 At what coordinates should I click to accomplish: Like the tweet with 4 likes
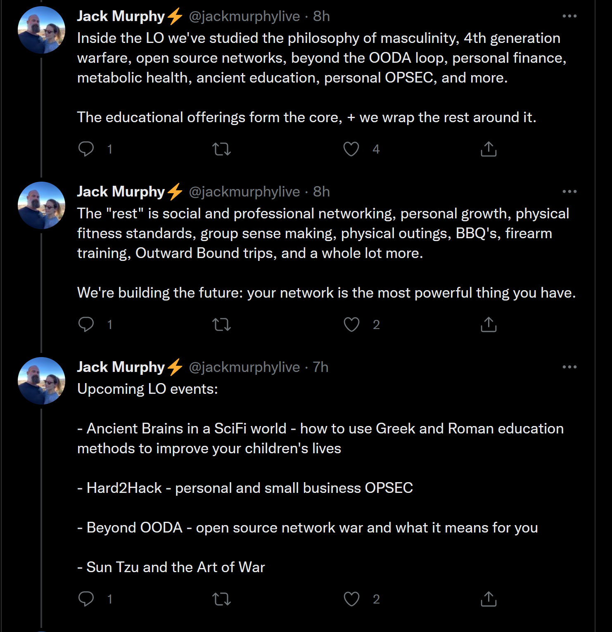351,149
